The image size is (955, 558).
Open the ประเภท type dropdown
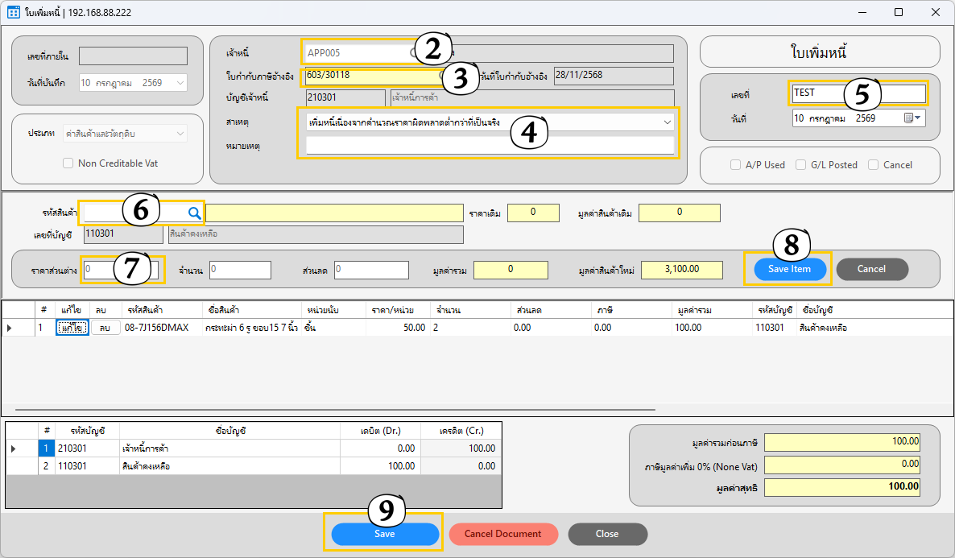180,134
